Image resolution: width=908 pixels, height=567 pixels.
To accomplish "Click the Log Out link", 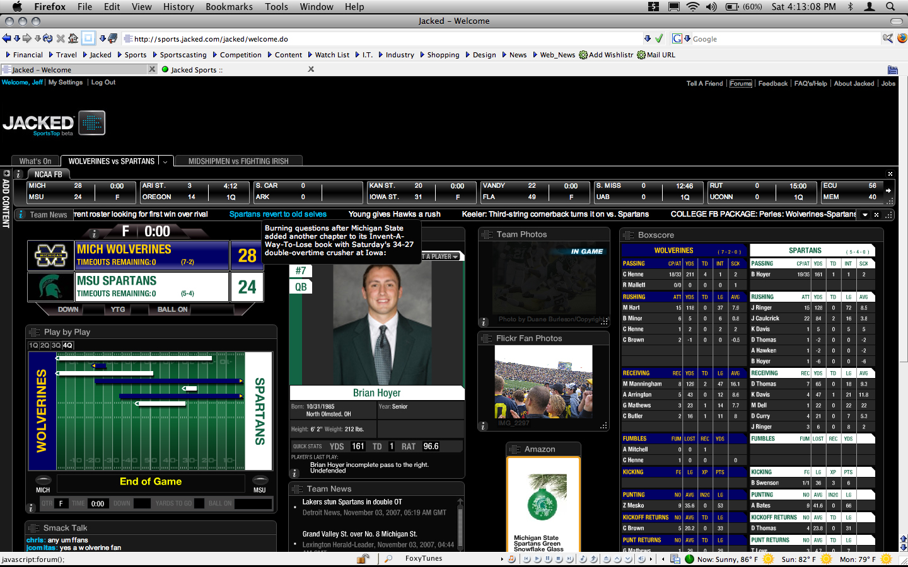I will click(103, 83).
